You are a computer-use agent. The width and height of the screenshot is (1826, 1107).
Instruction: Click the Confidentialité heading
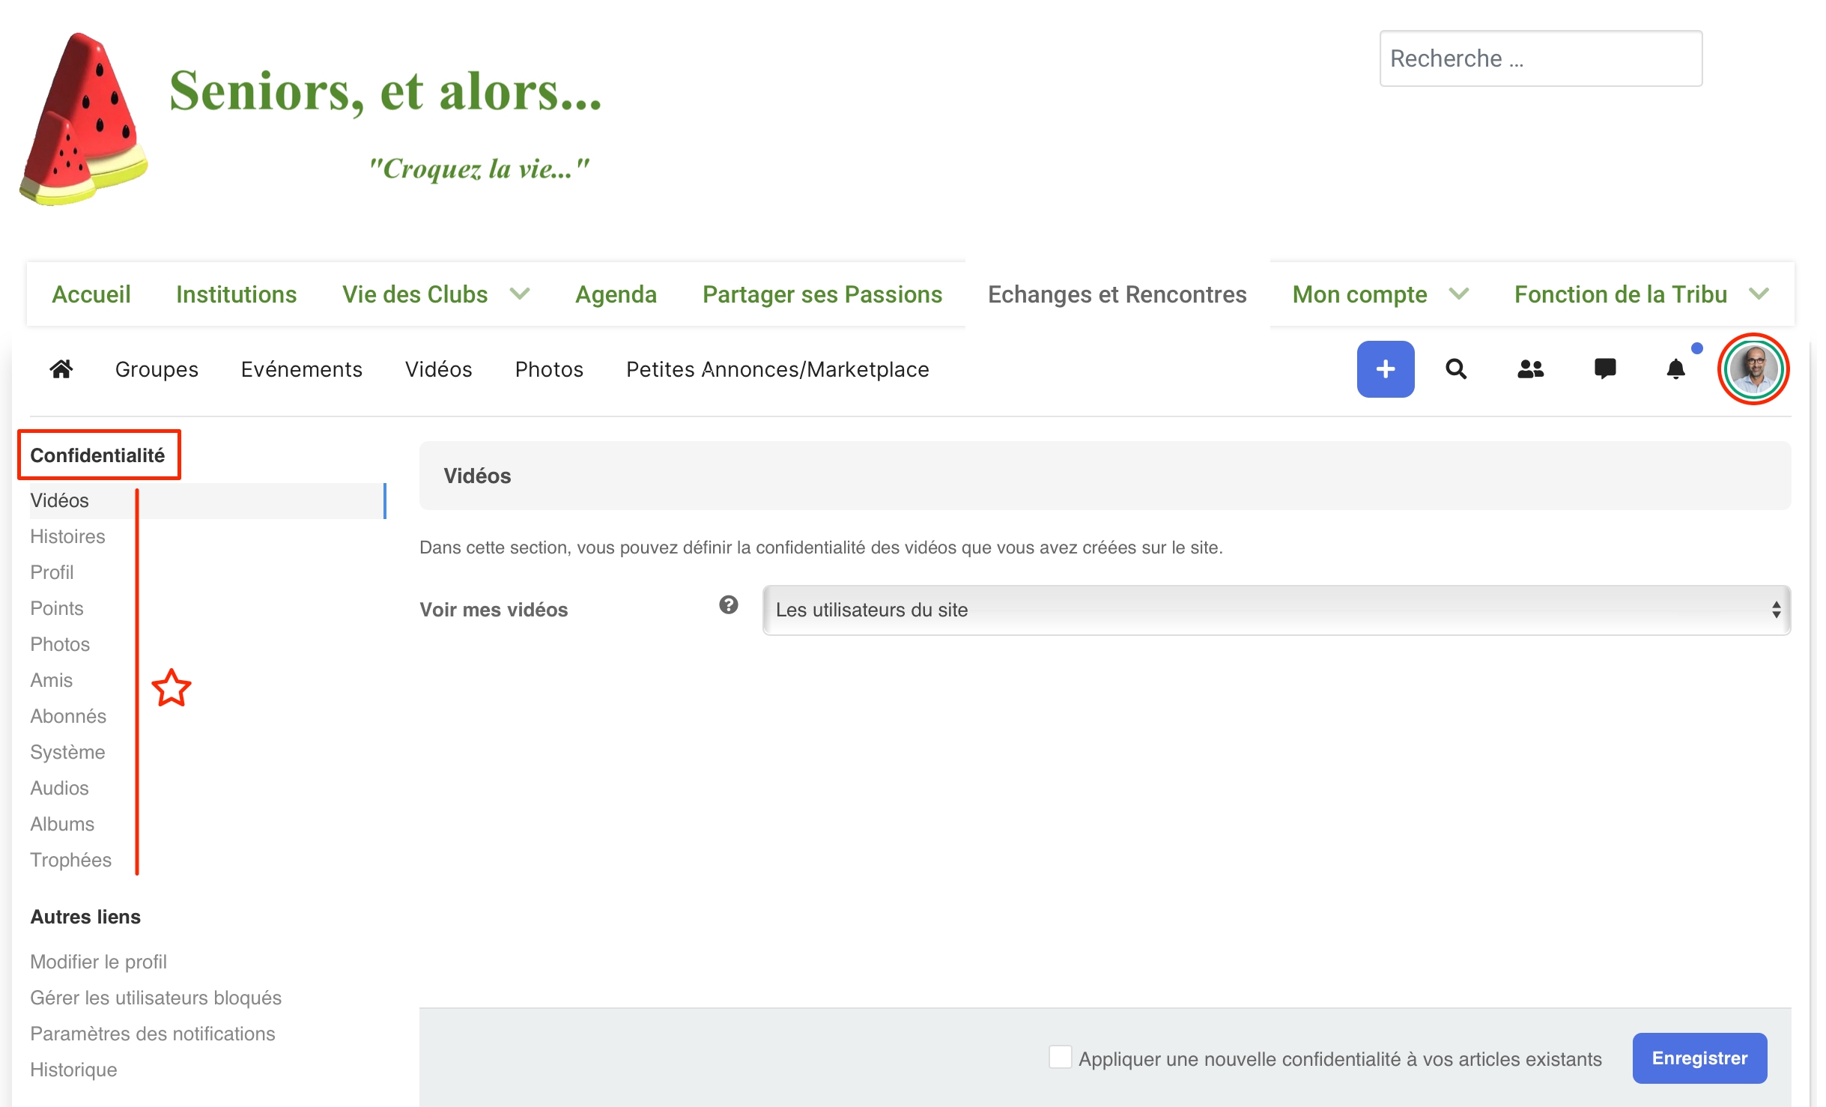pyautogui.click(x=97, y=455)
